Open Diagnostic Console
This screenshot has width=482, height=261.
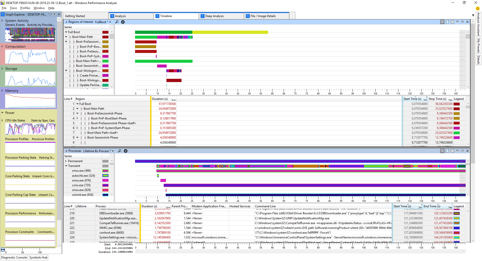click(x=14, y=257)
